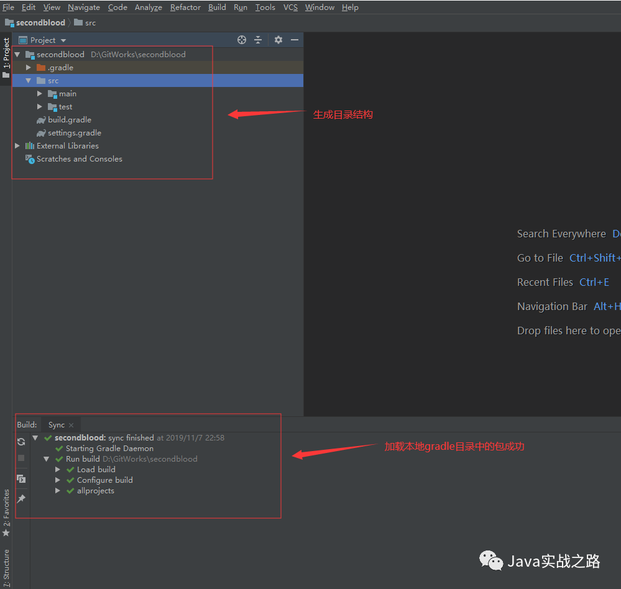Expand External Libraries node
The image size is (621, 589).
(x=17, y=145)
